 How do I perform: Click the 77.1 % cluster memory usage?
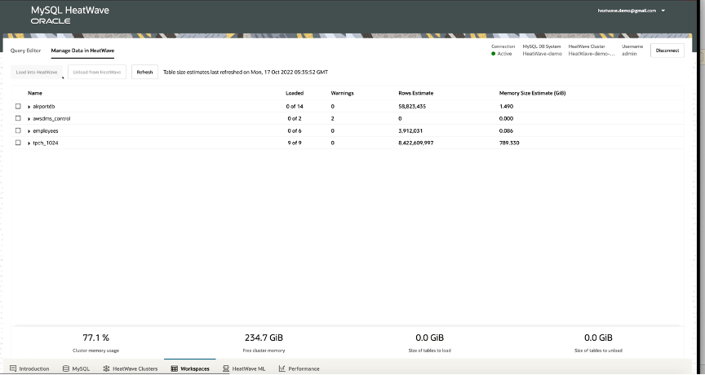click(x=95, y=337)
